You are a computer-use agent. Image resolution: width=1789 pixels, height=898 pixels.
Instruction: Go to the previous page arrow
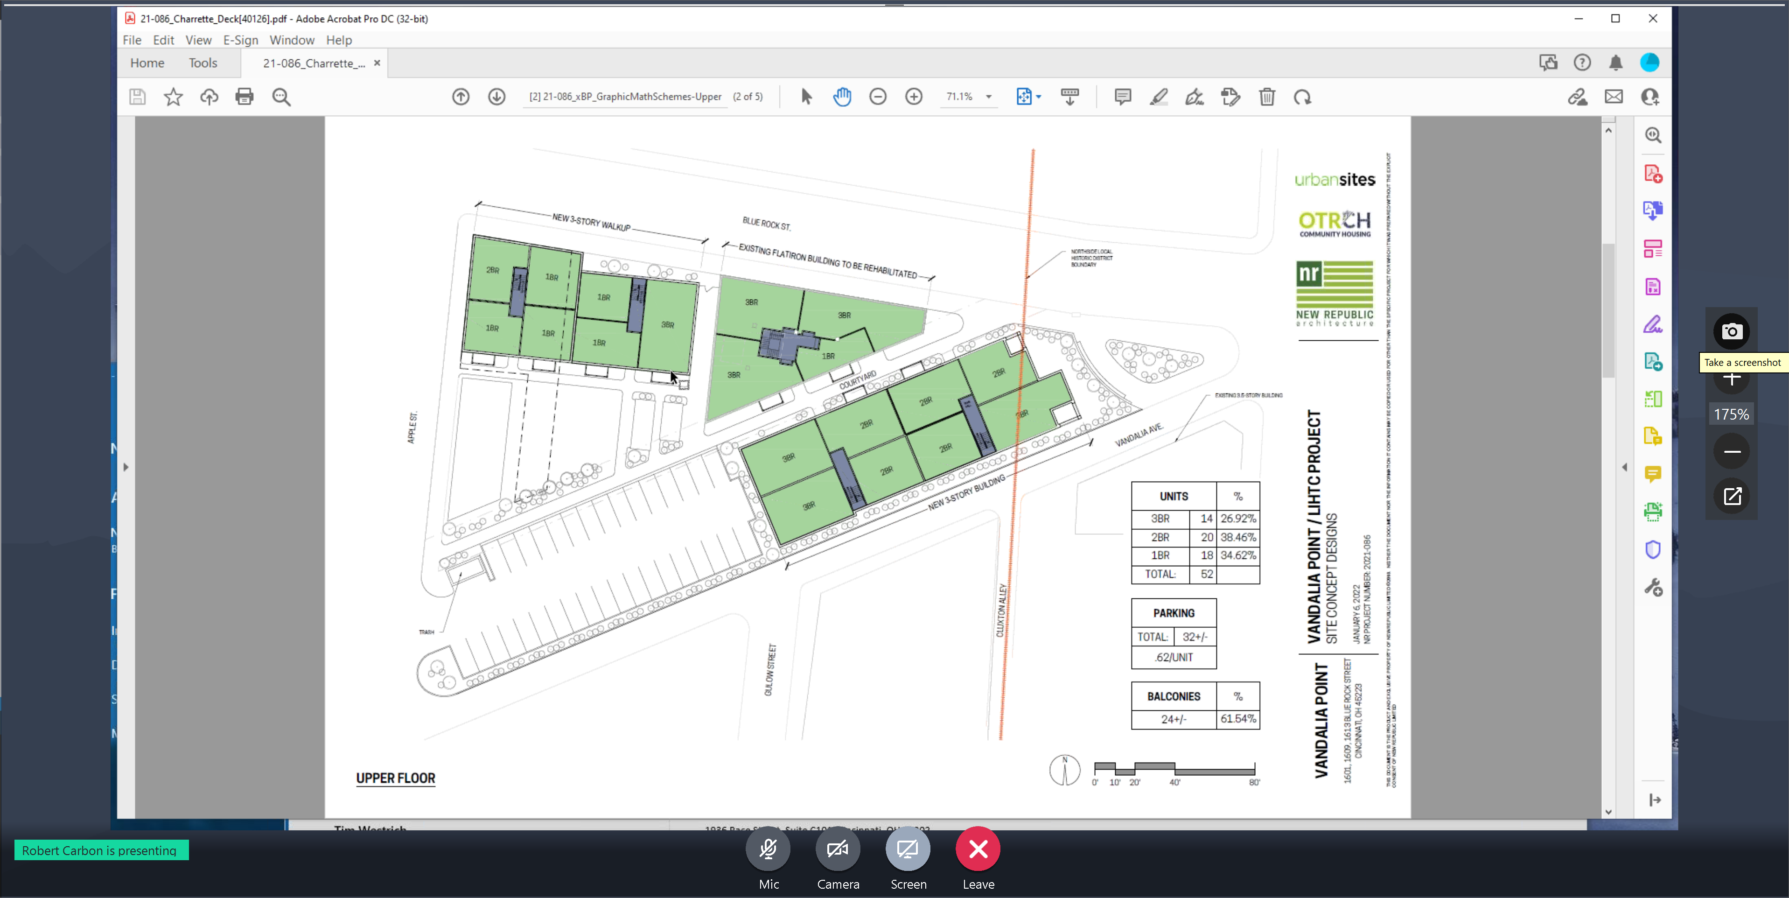coord(461,97)
